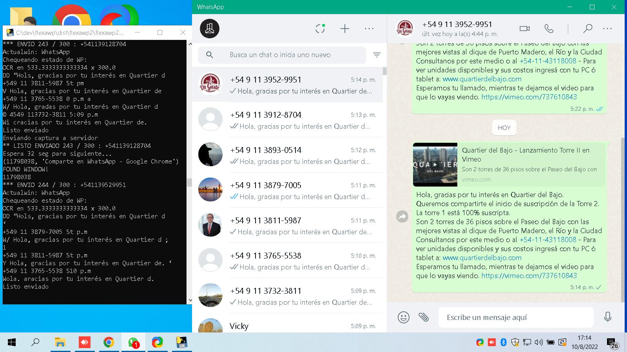
Task: Click the console window scrollbar down arrow
Action: (190, 300)
